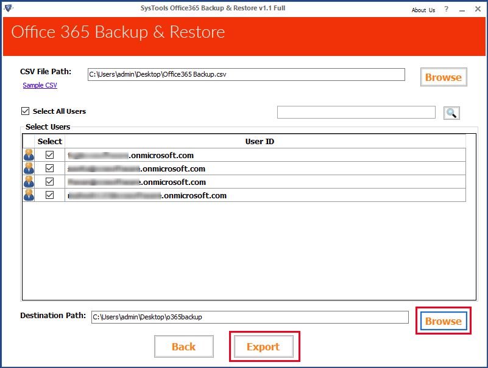488x368 pixels.
Task: Minimize the application window
Action: (462, 10)
